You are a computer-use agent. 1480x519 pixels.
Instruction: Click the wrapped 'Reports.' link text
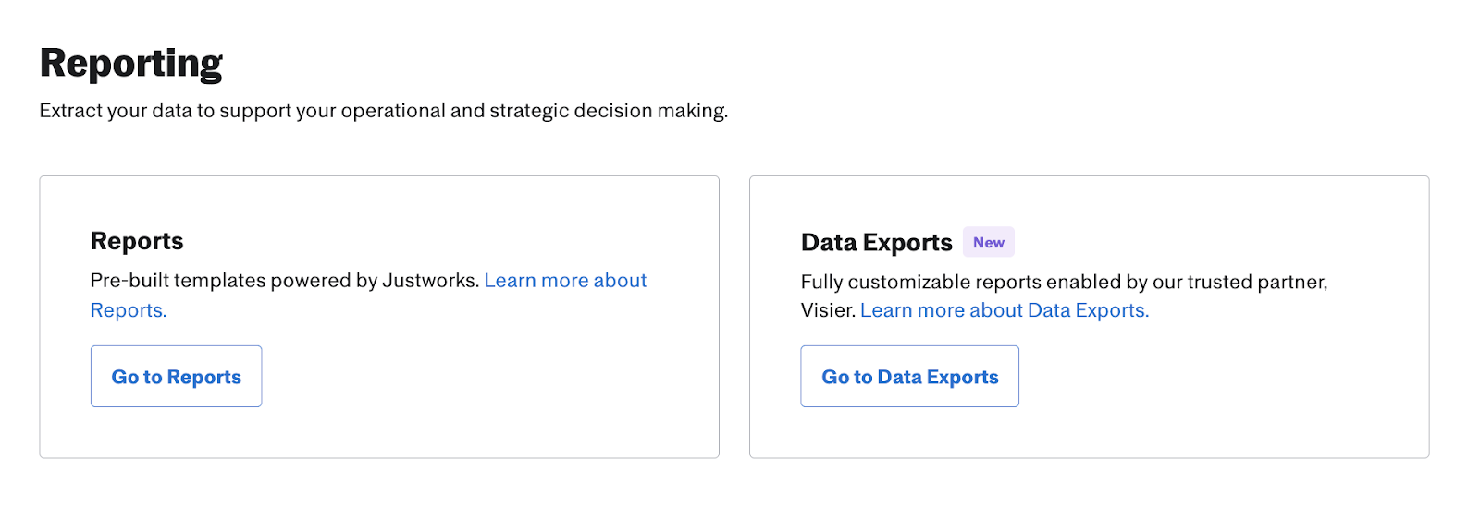tap(129, 310)
